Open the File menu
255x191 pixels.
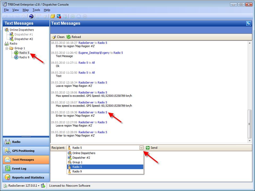[x=6, y=10]
